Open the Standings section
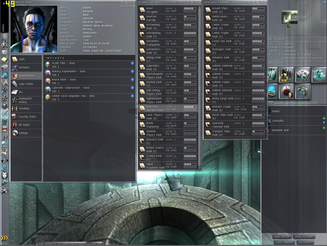The width and height of the screenshot is (327, 246). (26, 108)
